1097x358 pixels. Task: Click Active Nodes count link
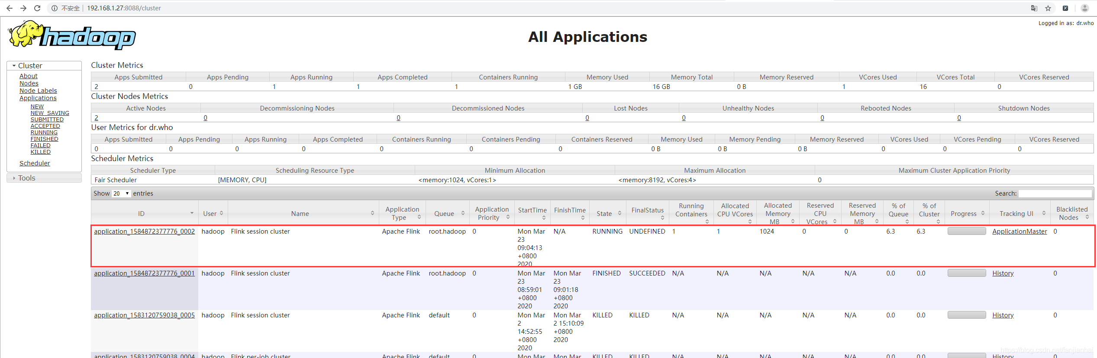[97, 118]
